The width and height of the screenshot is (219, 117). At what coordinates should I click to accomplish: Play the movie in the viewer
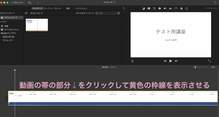click(x=171, y=61)
